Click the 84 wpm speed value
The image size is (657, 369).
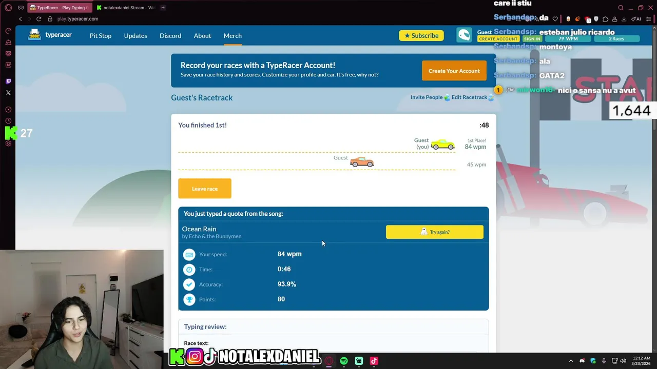[x=289, y=254]
